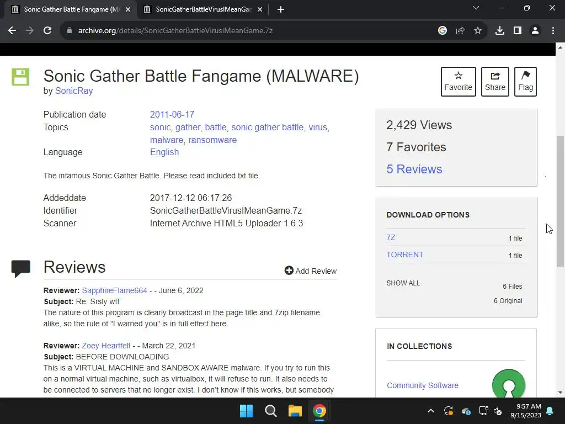Image resolution: width=565 pixels, height=424 pixels.
Task: Toggle the browser side panel icon
Action: click(518, 31)
